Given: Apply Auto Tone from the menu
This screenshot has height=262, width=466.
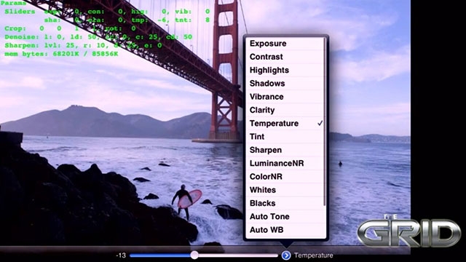Looking at the screenshot, I should (x=285, y=217).
